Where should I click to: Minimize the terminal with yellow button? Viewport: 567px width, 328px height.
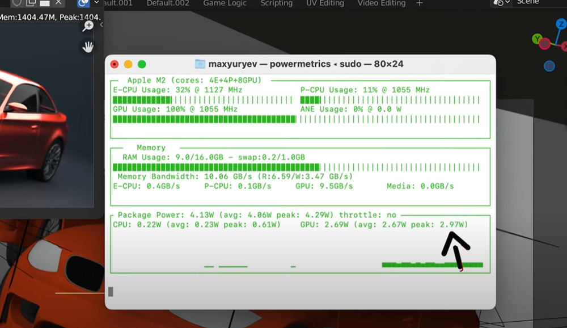pos(128,64)
